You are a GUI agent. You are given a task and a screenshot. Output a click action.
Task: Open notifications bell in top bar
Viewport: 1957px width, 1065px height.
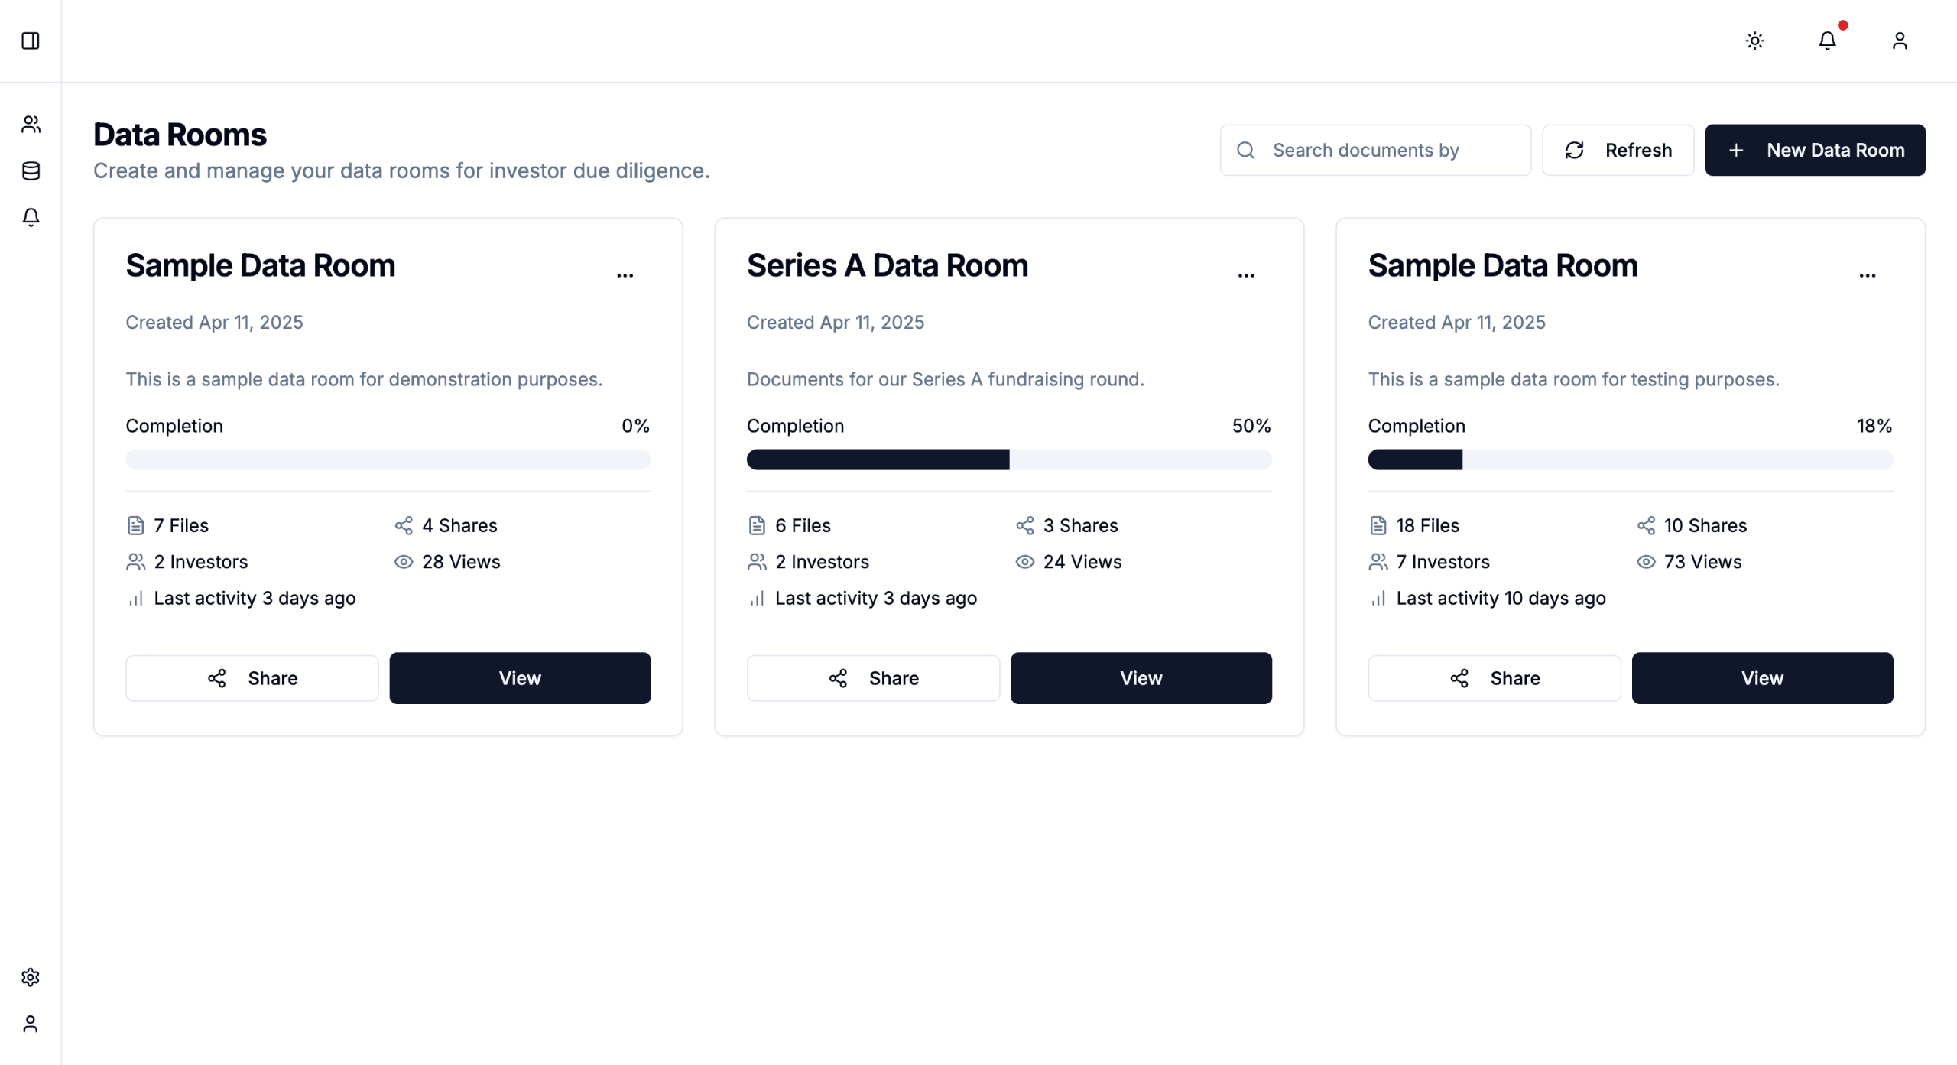[x=1827, y=41]
